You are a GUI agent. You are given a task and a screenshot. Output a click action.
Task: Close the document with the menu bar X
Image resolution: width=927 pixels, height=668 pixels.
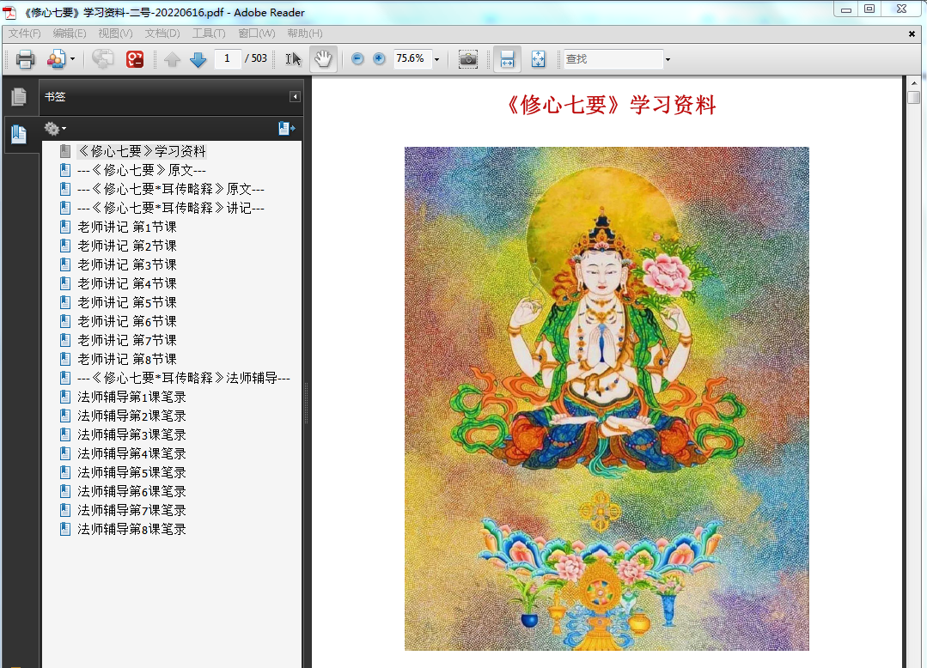(912, 33)
